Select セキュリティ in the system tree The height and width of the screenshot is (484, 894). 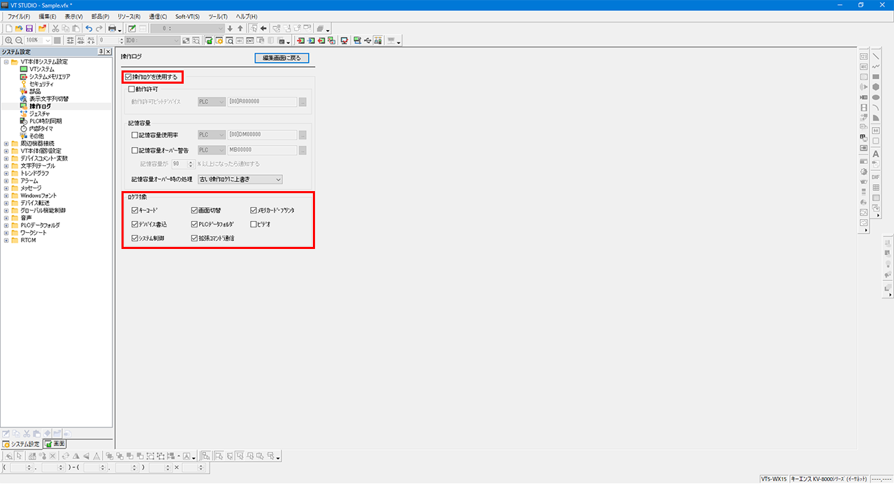click(41, 84)
